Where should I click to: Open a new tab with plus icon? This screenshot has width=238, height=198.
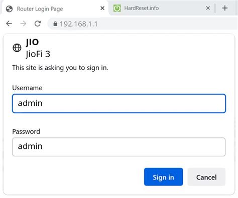click(225, 8)
